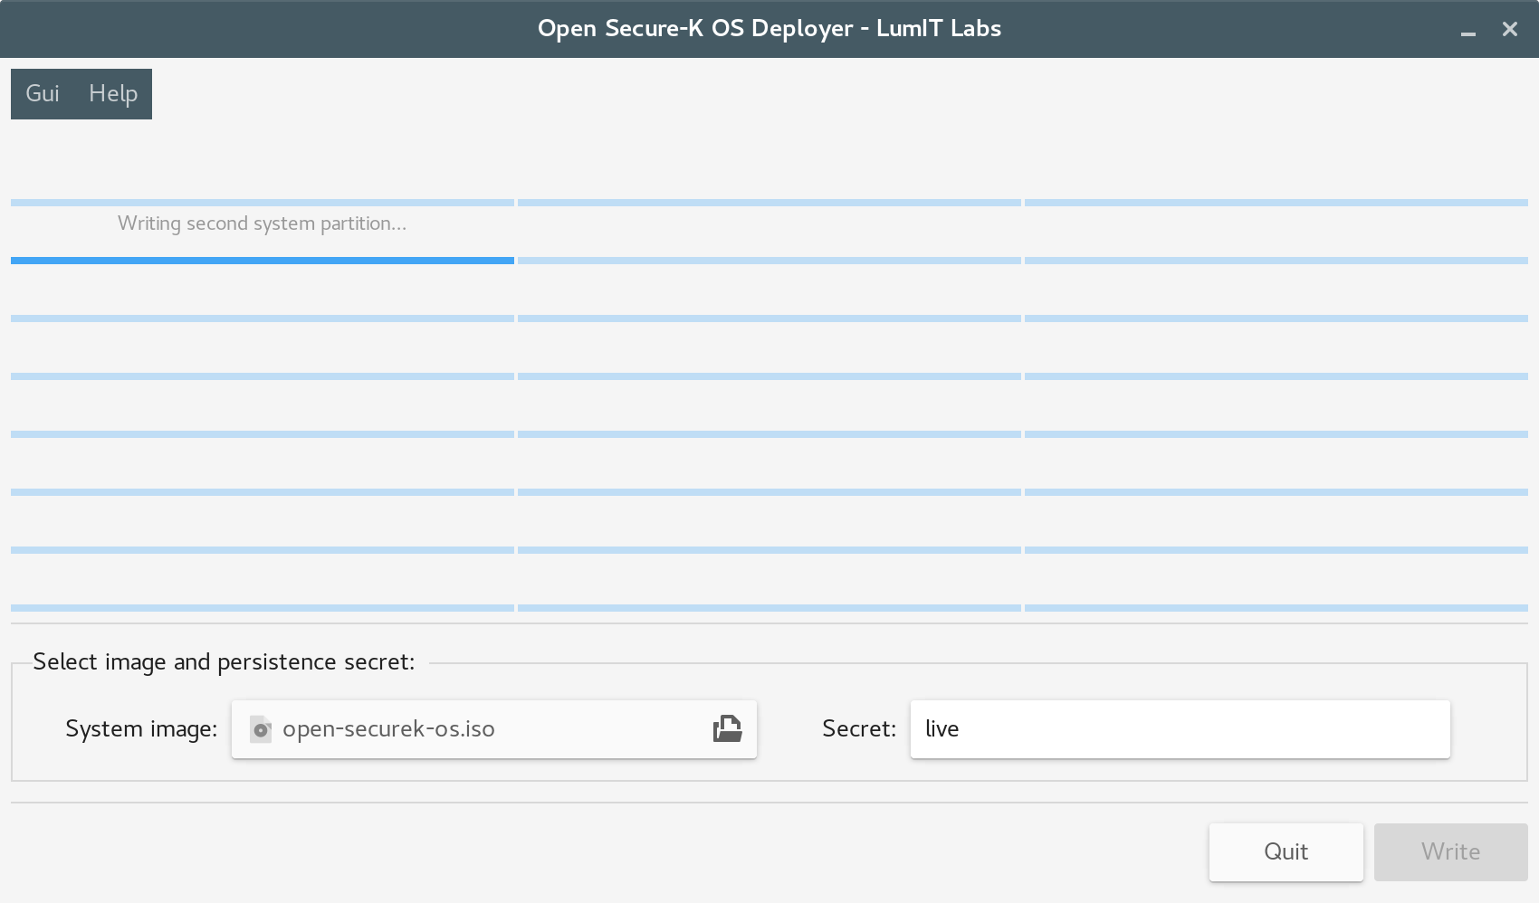Focus the Secret input field
Viewport: 1539px width, 903px height.
click(x=1181, y=729)
